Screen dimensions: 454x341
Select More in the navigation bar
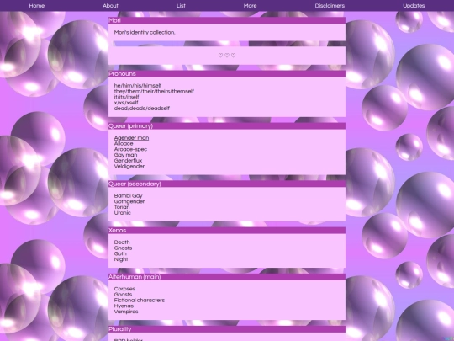tap(250, 6)
